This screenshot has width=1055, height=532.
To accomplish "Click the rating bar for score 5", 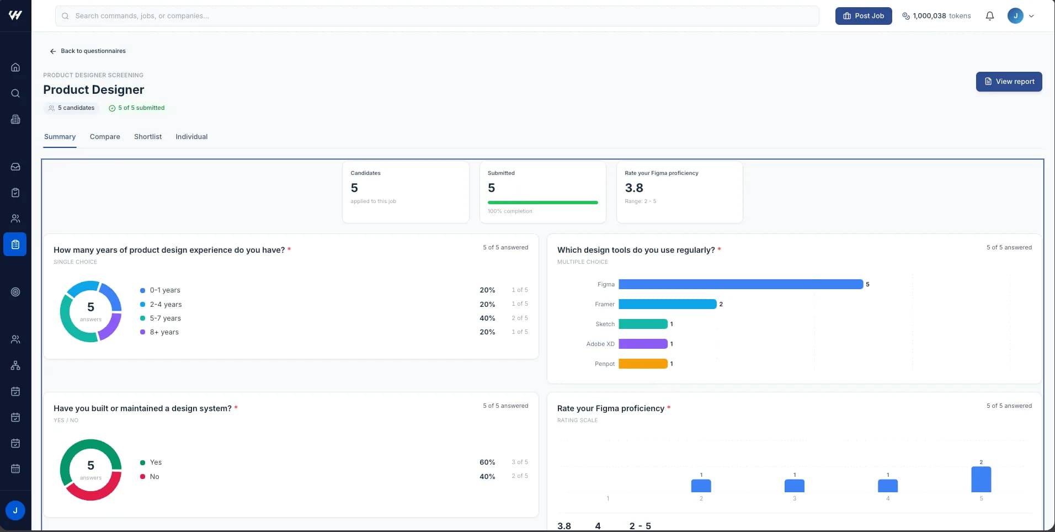I will [981, 480].
